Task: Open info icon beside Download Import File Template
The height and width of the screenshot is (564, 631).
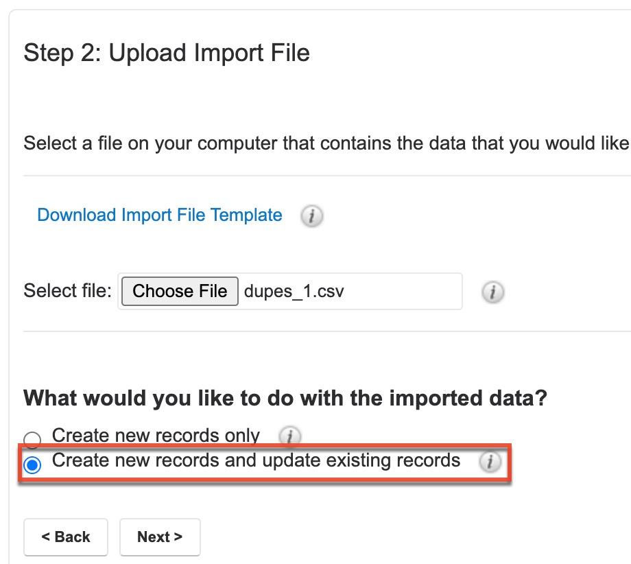Action: 311,216
